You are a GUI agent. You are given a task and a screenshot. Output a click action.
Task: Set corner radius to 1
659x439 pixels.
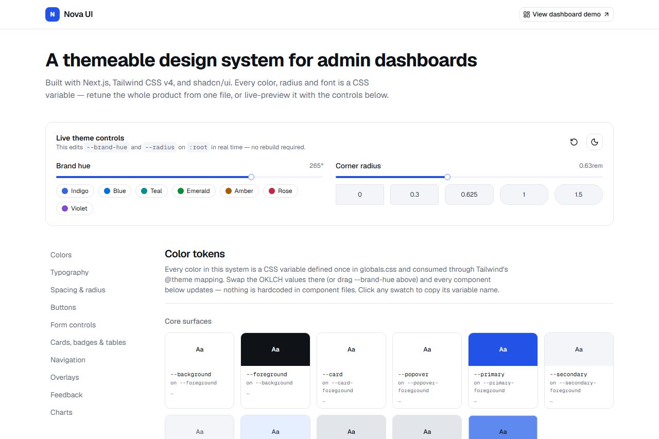(524, 195)
